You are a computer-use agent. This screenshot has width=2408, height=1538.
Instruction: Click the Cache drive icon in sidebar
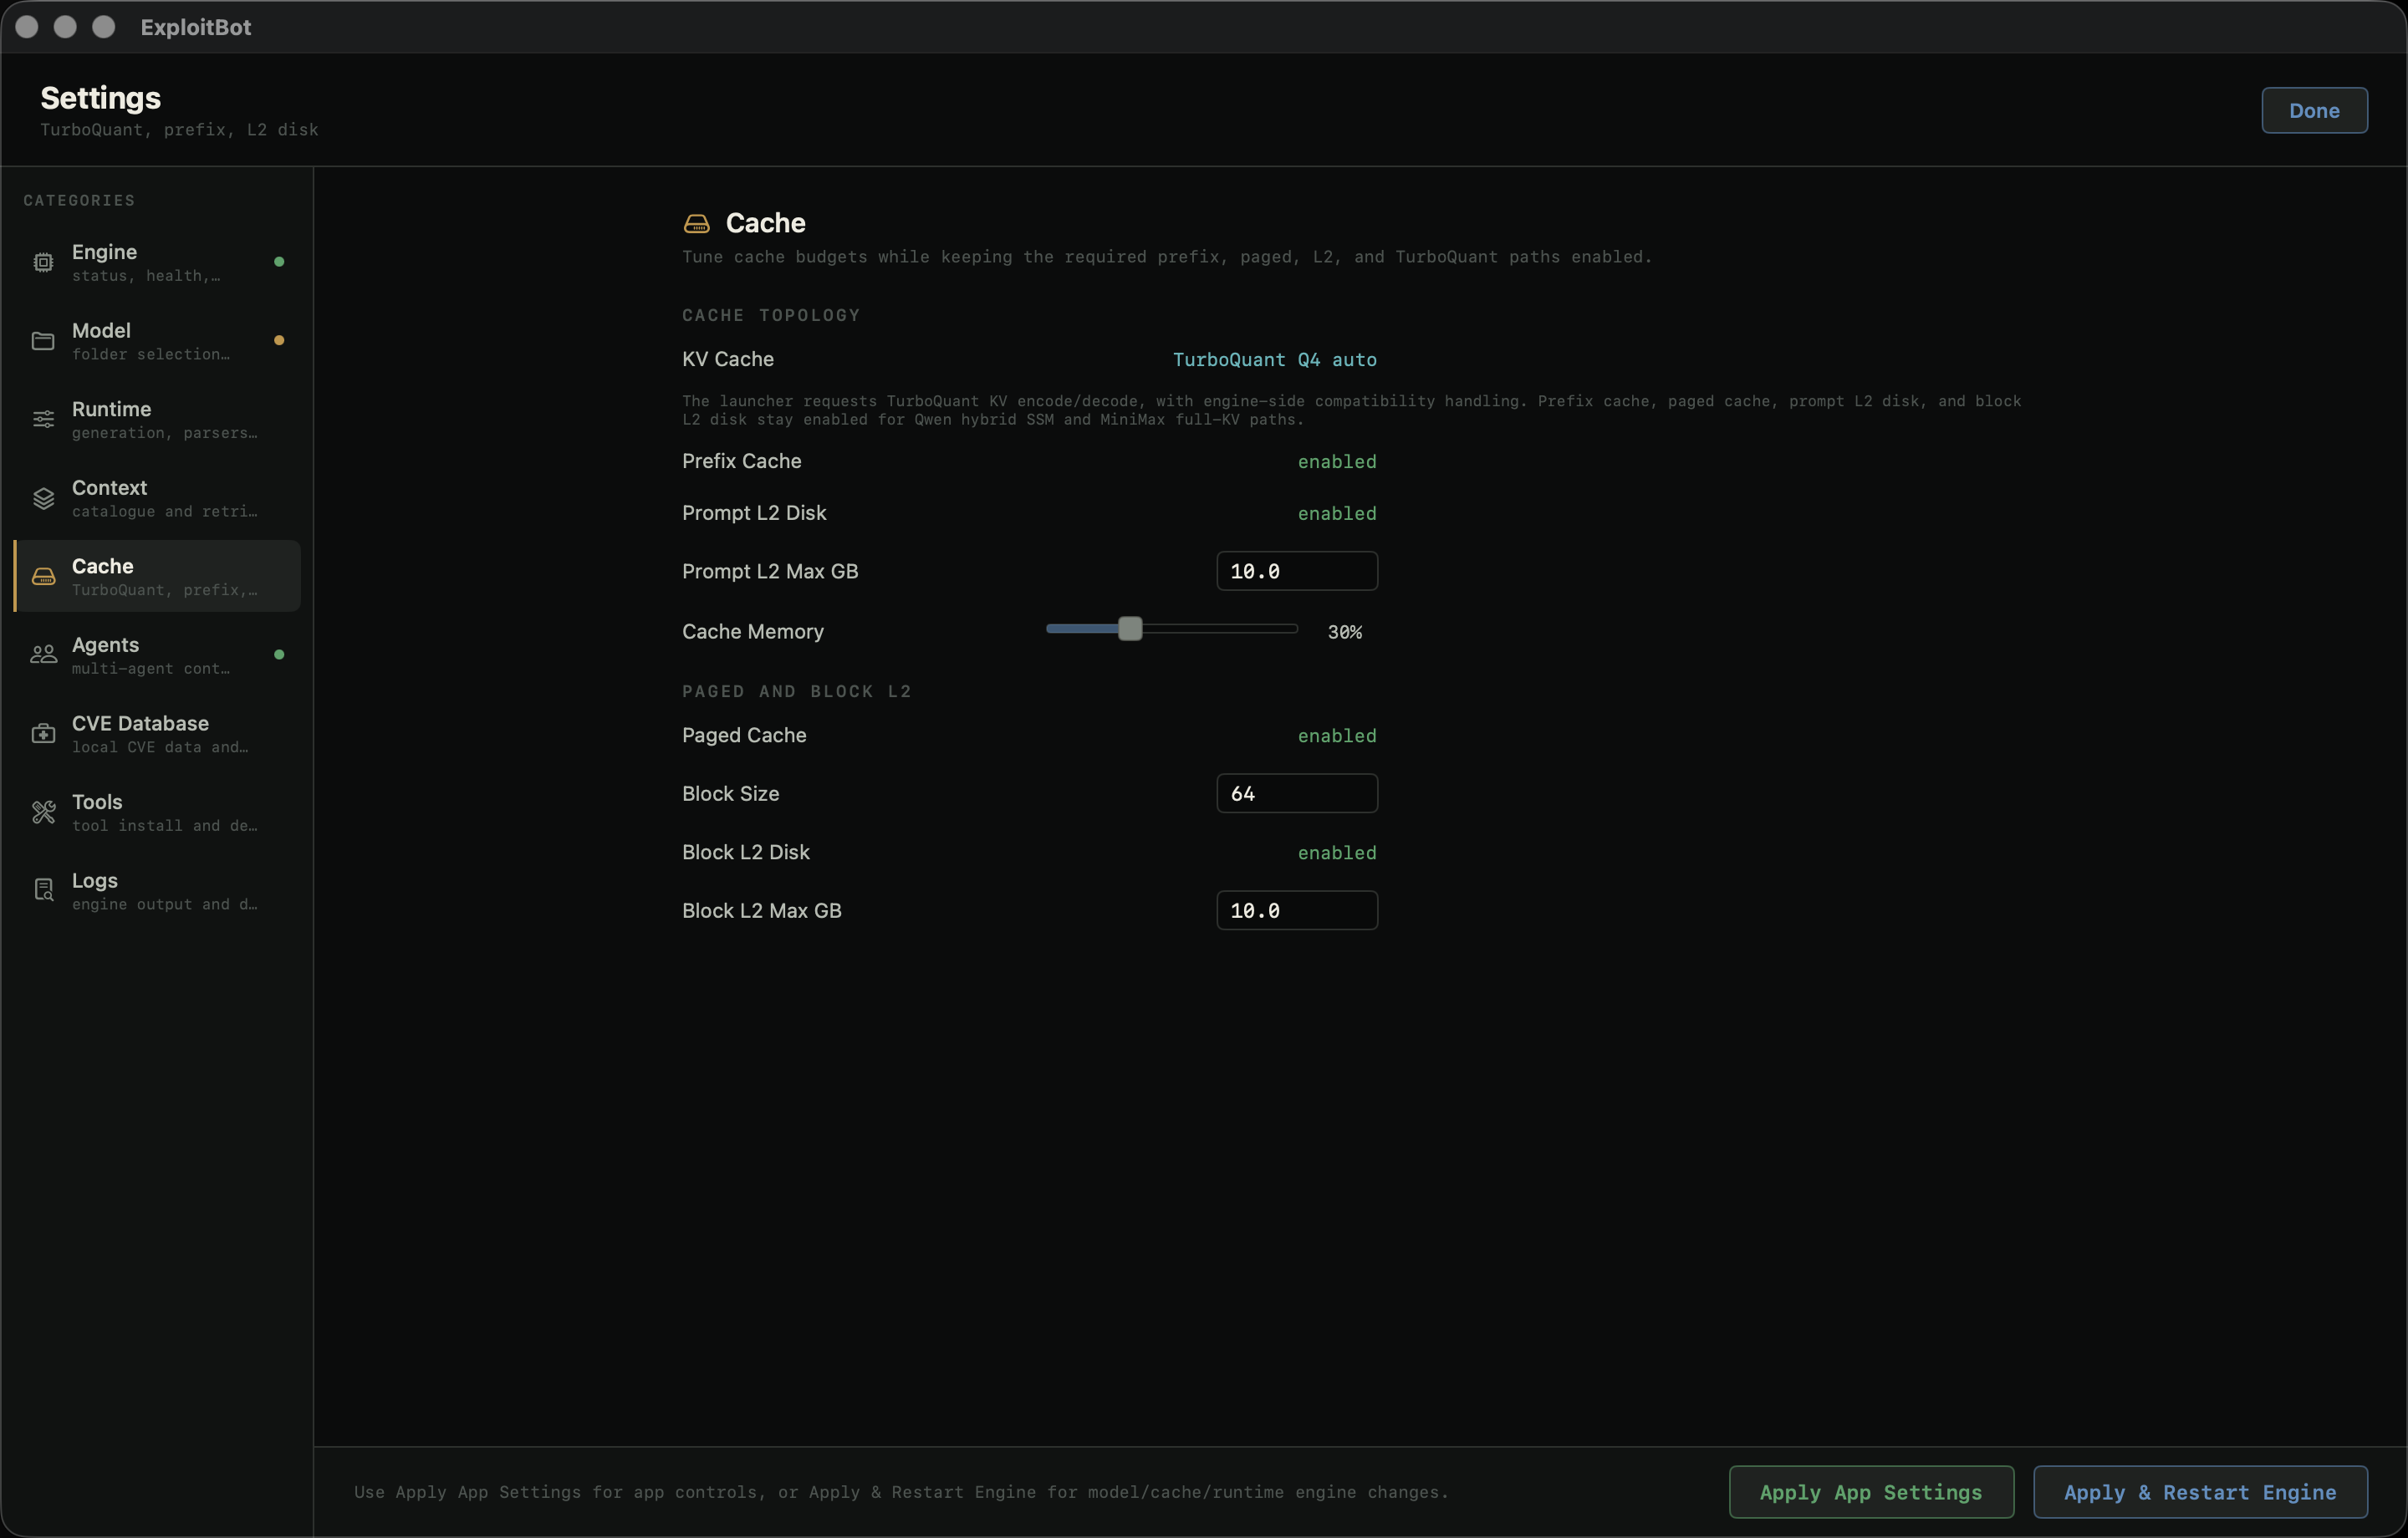coord(43,576)
